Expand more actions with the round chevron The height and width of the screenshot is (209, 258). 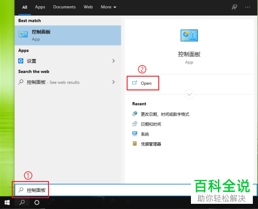click(x=189, y=94)
